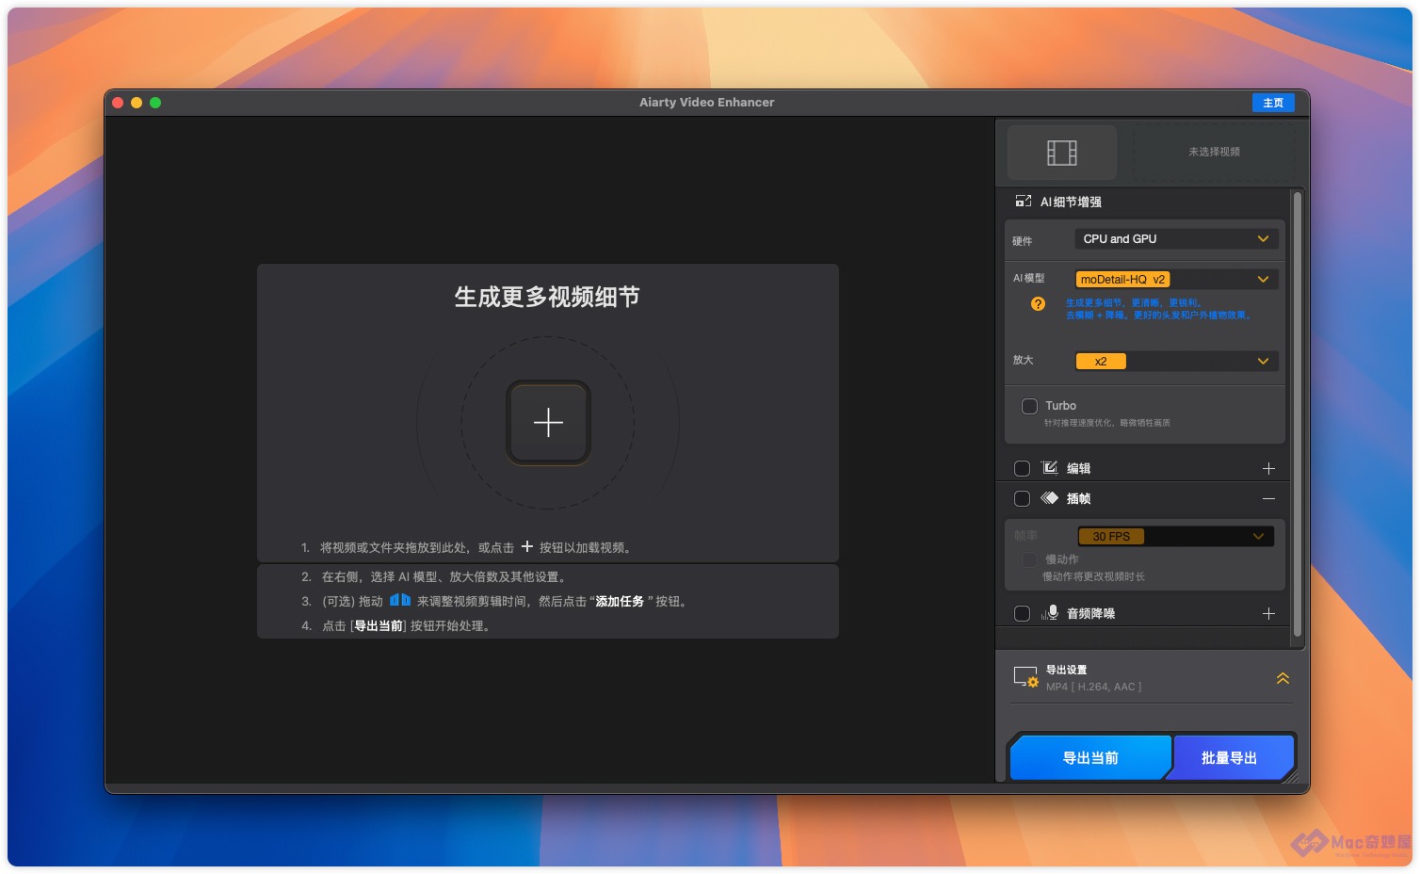This screenshot has height=874, width=1420.
Task: Tick the 慢动作 slow motion checkbox
Action: (1029, 559)
